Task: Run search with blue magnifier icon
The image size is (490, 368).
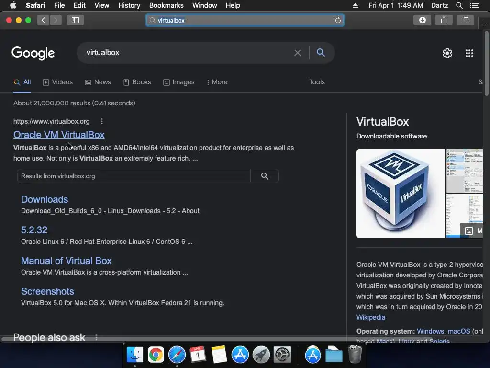Action: coord(321,52)
